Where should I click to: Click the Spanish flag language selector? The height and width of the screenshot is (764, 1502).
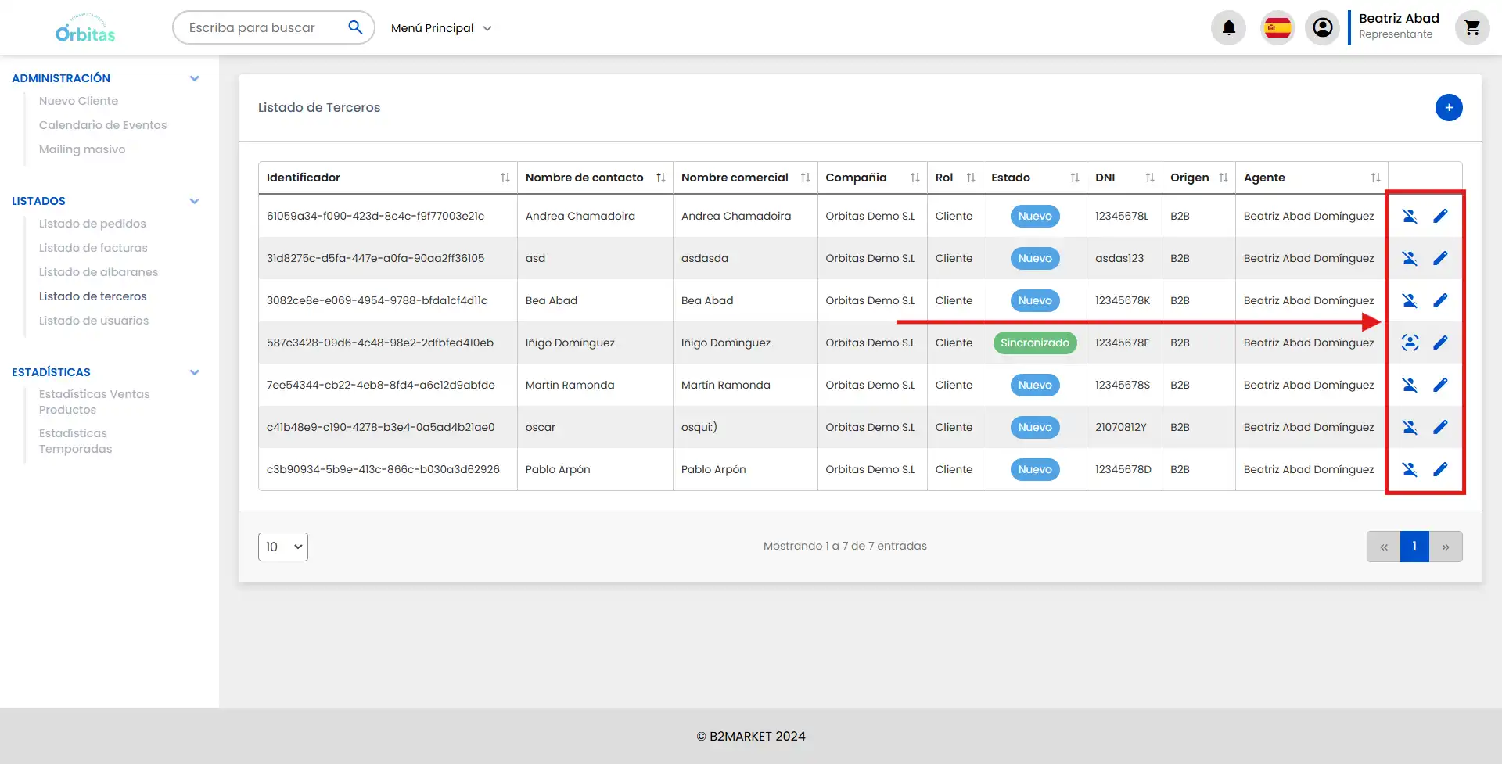click(x=1277, y=27)
